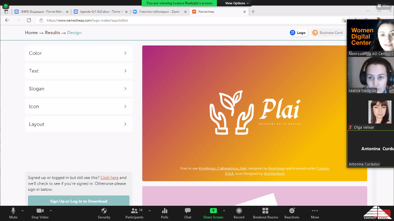394x221 pixels.
Task: Switch to Business Card mode
Action: [327, 33]
